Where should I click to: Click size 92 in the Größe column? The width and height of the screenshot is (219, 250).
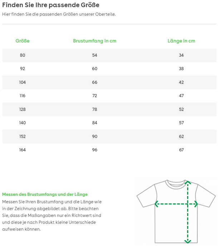pyautogui.click(x=23, y=69)
